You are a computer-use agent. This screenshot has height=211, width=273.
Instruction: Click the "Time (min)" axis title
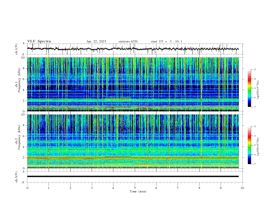click(x=138, y=191)
